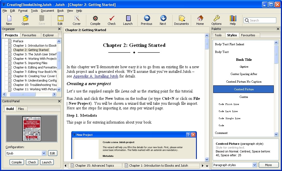Open the View menu

pos(70,11)
